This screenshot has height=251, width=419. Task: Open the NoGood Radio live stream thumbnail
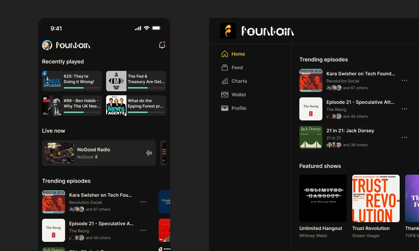click(x=59, y=153)
